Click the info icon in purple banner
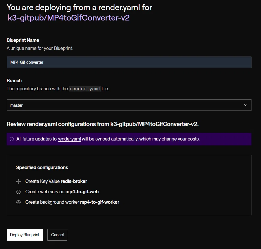The width and height of the screenshot is (261, 249). pos(12,139)
